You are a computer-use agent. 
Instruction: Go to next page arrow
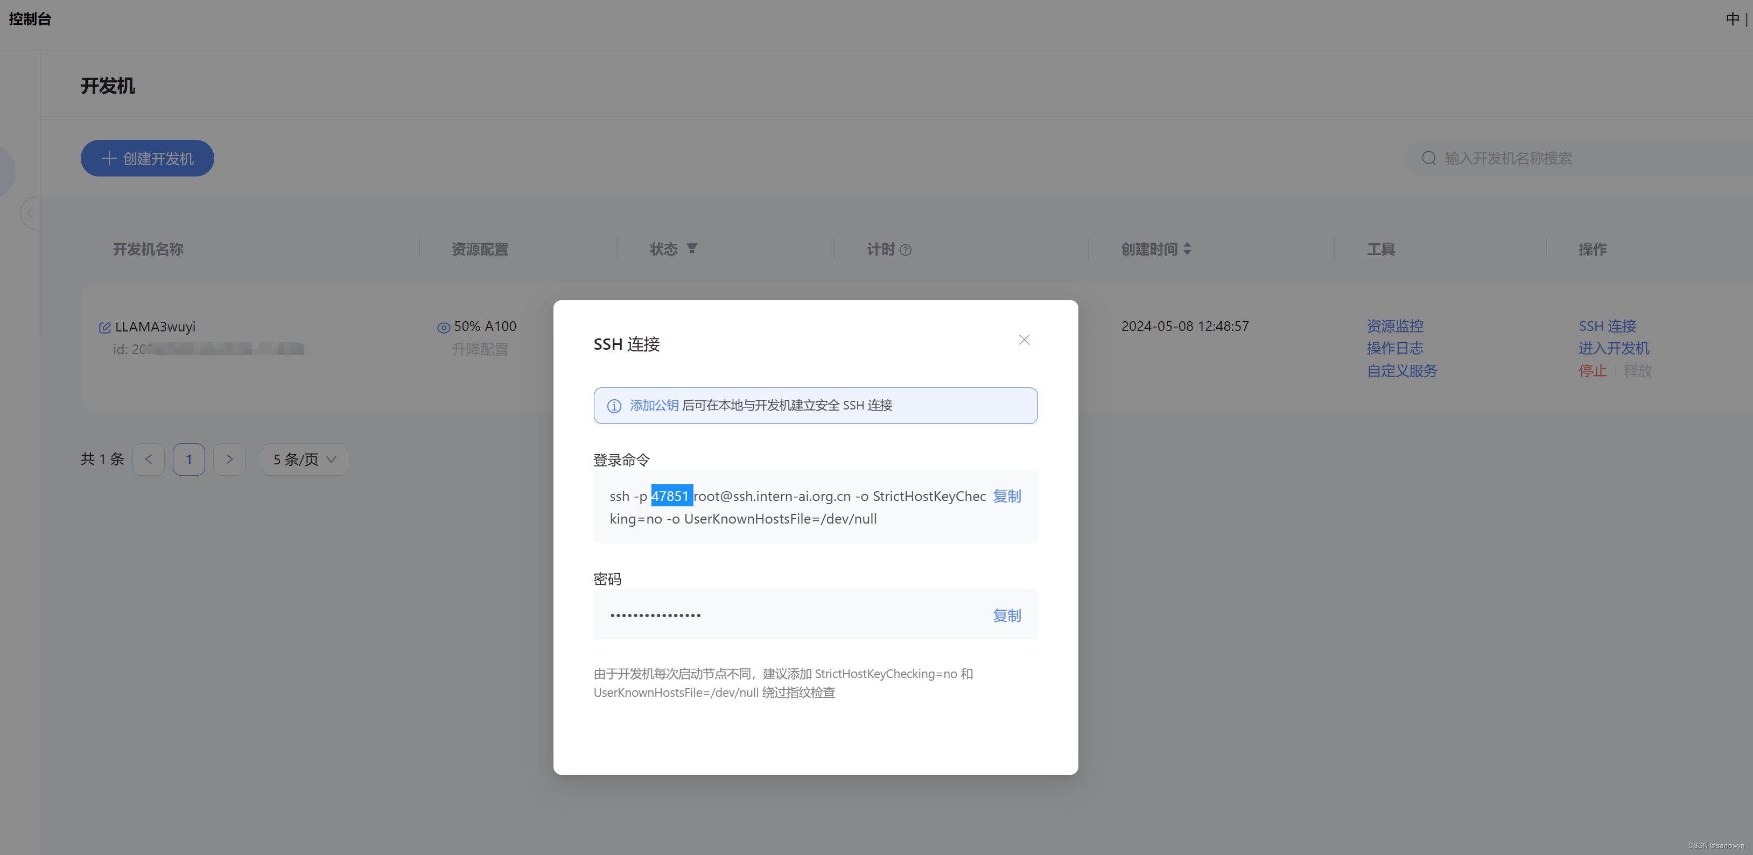229,459
